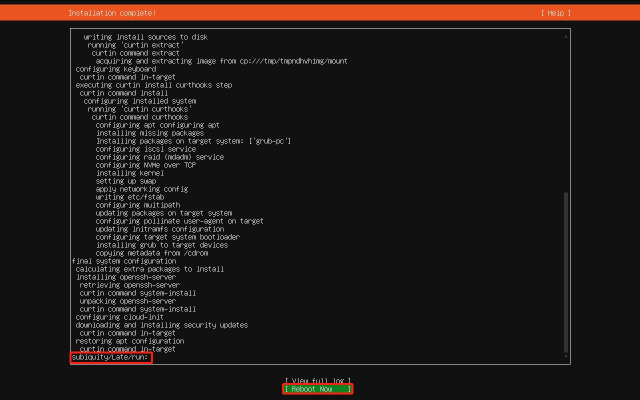Select the 'configuring installed system' line
Screen dimensions: 640x400
coord(140,101)
